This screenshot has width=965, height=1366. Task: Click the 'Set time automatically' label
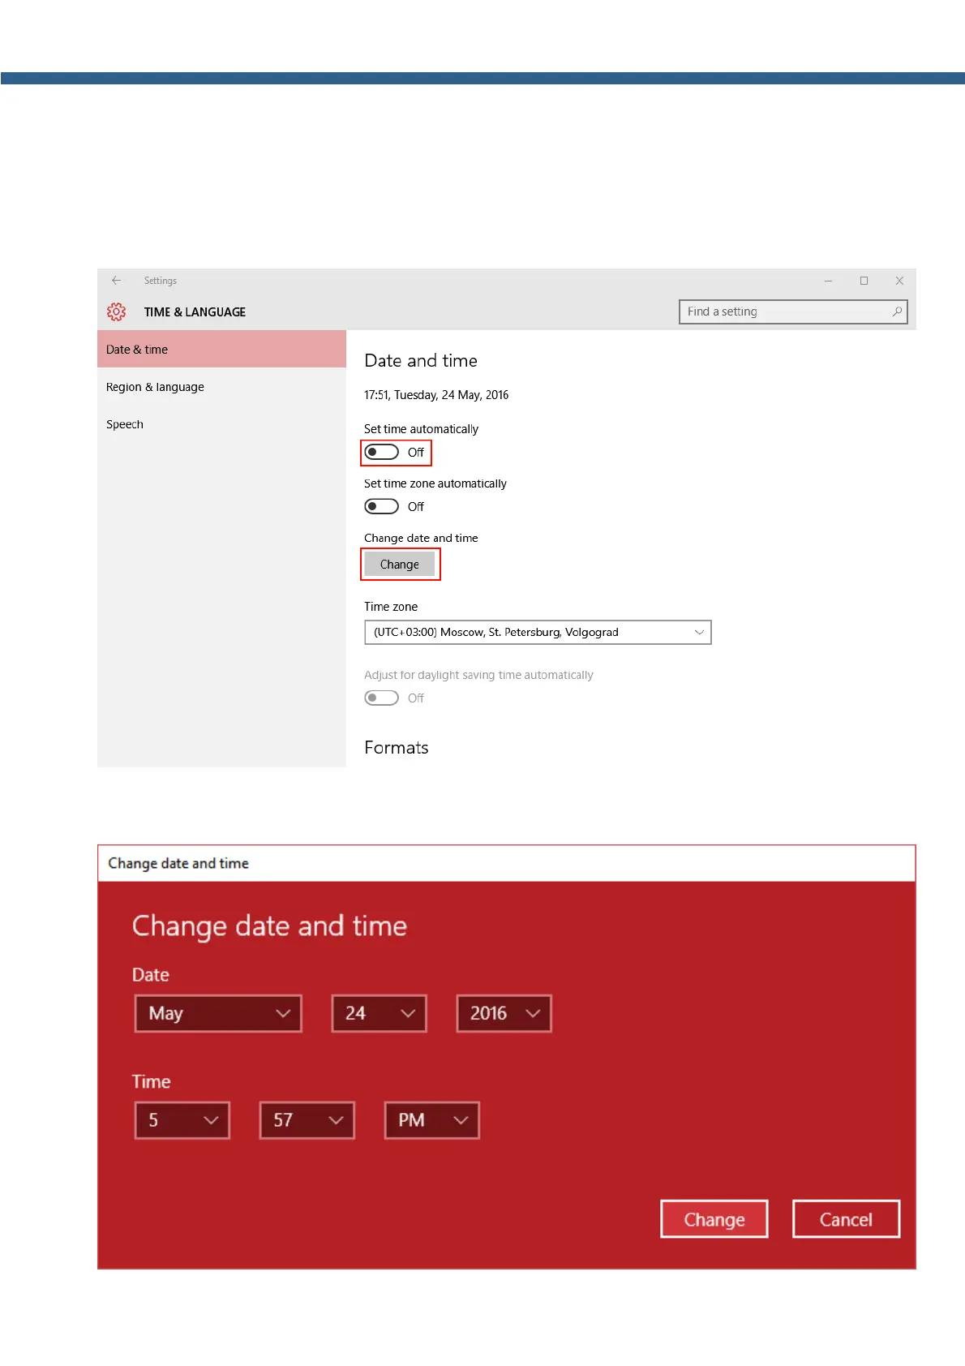(421, 429)
